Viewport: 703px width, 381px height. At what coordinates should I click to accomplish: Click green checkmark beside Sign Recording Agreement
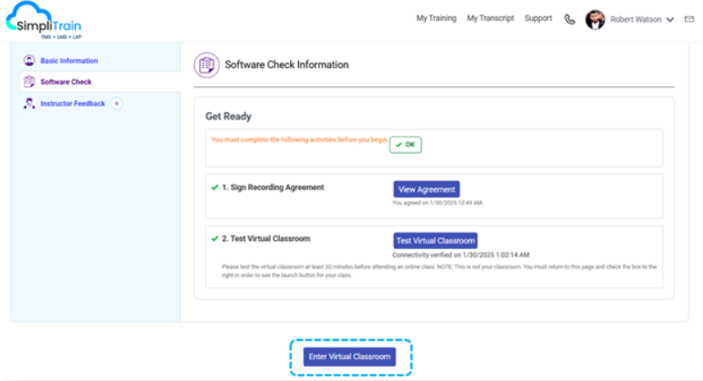point(215,188)
